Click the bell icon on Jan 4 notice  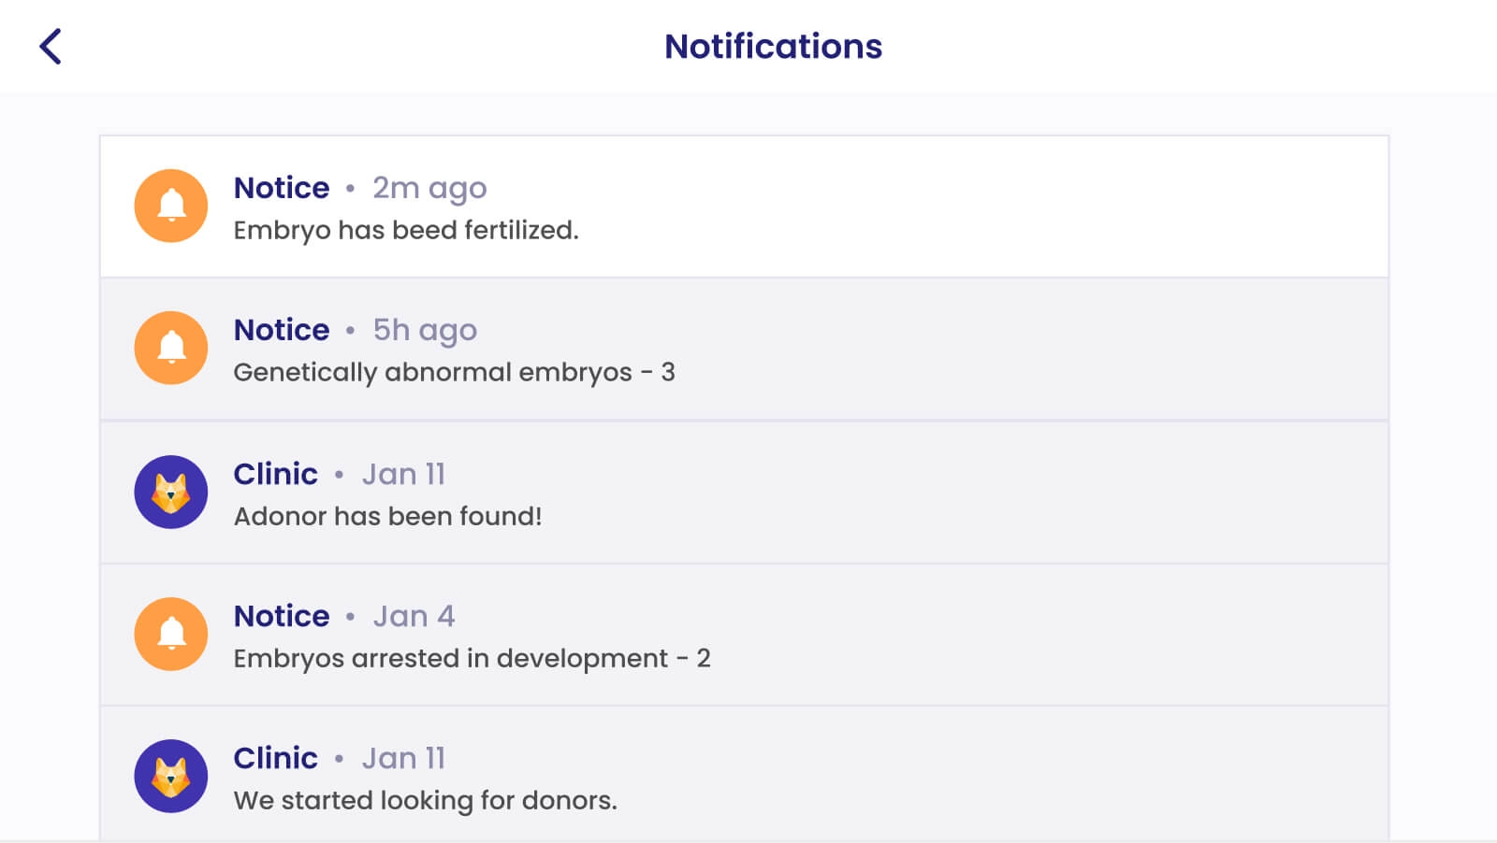(171, 634)
